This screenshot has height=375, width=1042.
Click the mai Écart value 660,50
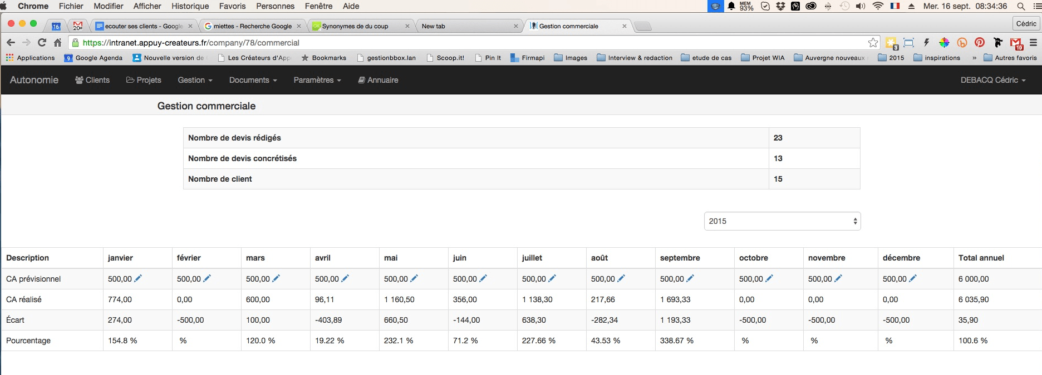tap(396, 320)
